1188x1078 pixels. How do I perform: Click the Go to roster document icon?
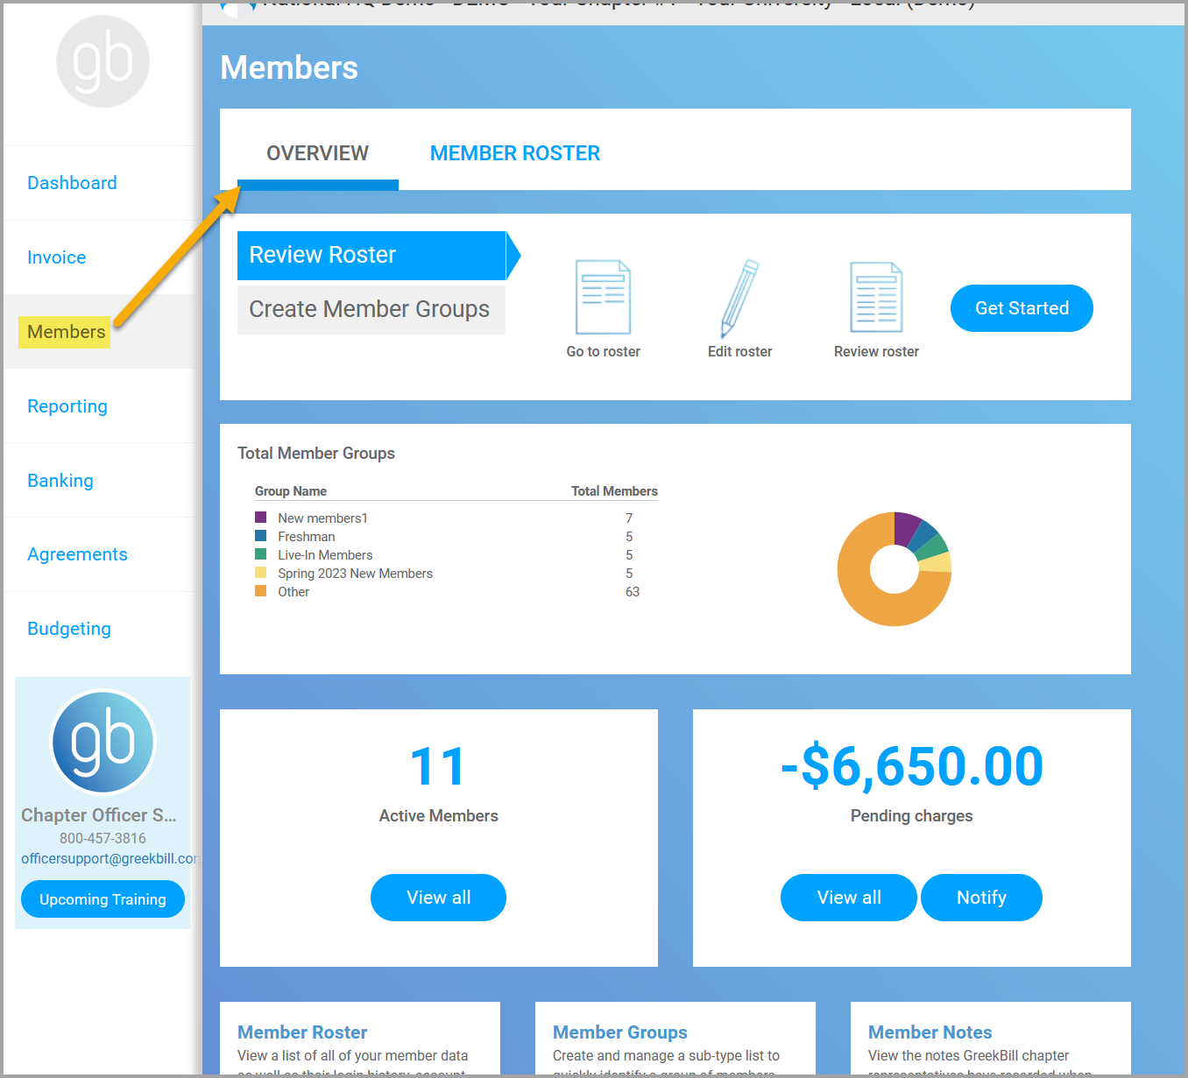(x=603, y=298)
